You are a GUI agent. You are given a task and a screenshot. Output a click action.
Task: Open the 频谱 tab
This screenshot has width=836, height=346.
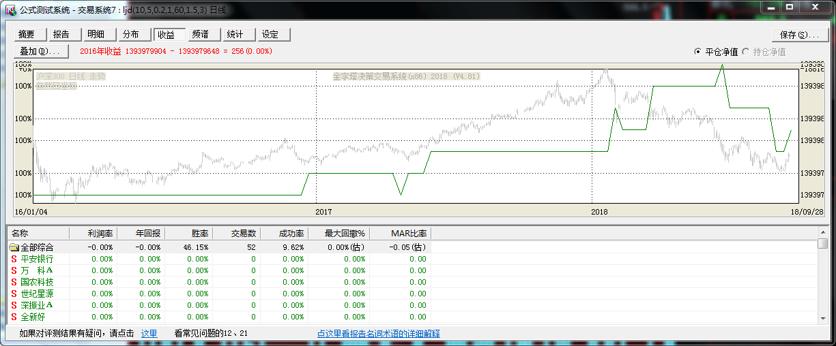click(x=201, y=35)
